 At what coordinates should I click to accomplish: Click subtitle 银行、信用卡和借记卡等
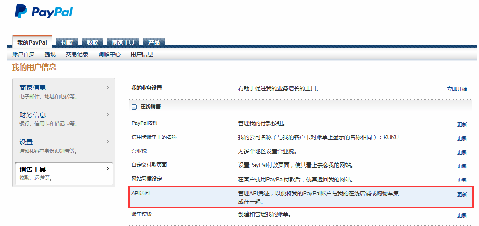pos(48,124)
